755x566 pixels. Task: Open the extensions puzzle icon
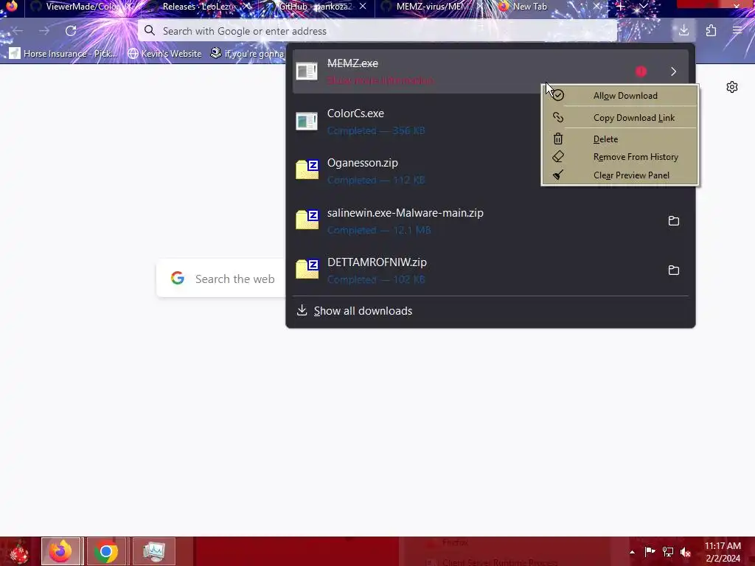click(711, 31)
